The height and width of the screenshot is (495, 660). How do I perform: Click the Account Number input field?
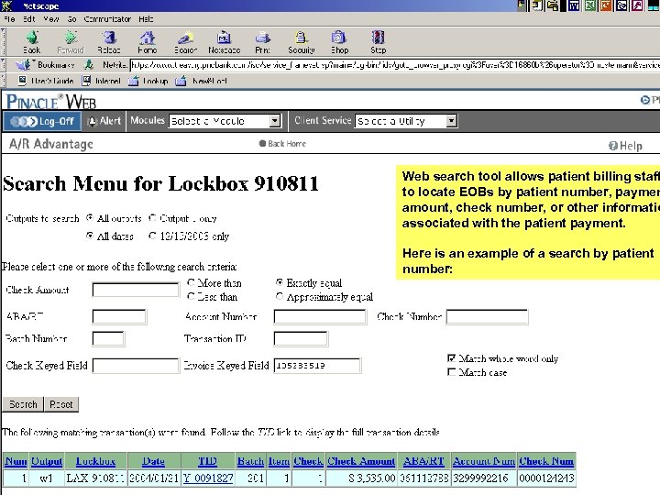point(320,316)
